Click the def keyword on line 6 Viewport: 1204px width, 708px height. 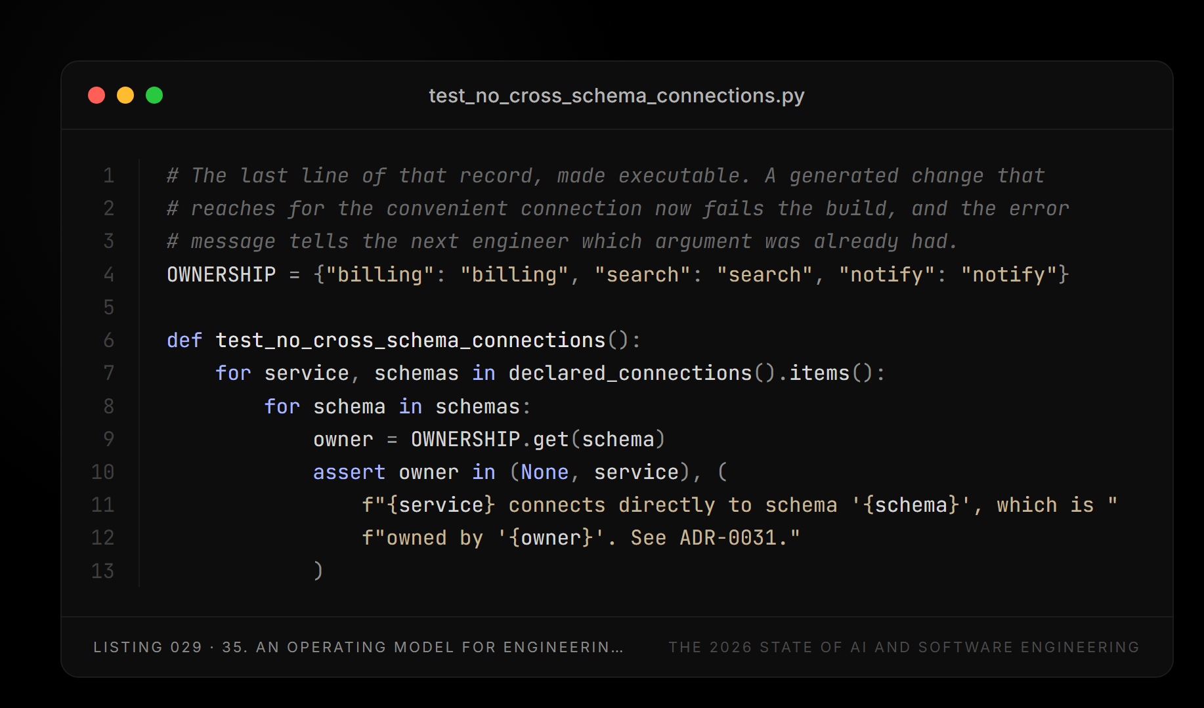click(184, 340)
